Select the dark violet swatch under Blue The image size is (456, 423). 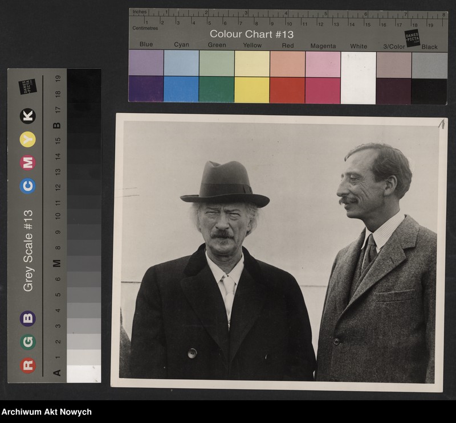click(146, 89)
